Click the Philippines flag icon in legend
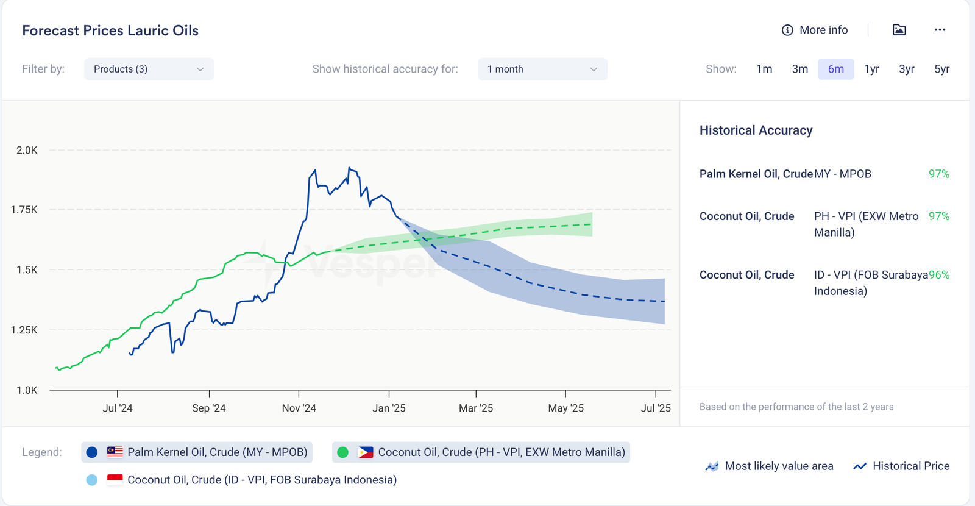 click(366, 452)
